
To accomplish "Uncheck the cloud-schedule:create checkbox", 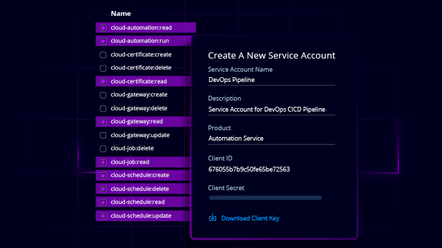I will point(103,176).
